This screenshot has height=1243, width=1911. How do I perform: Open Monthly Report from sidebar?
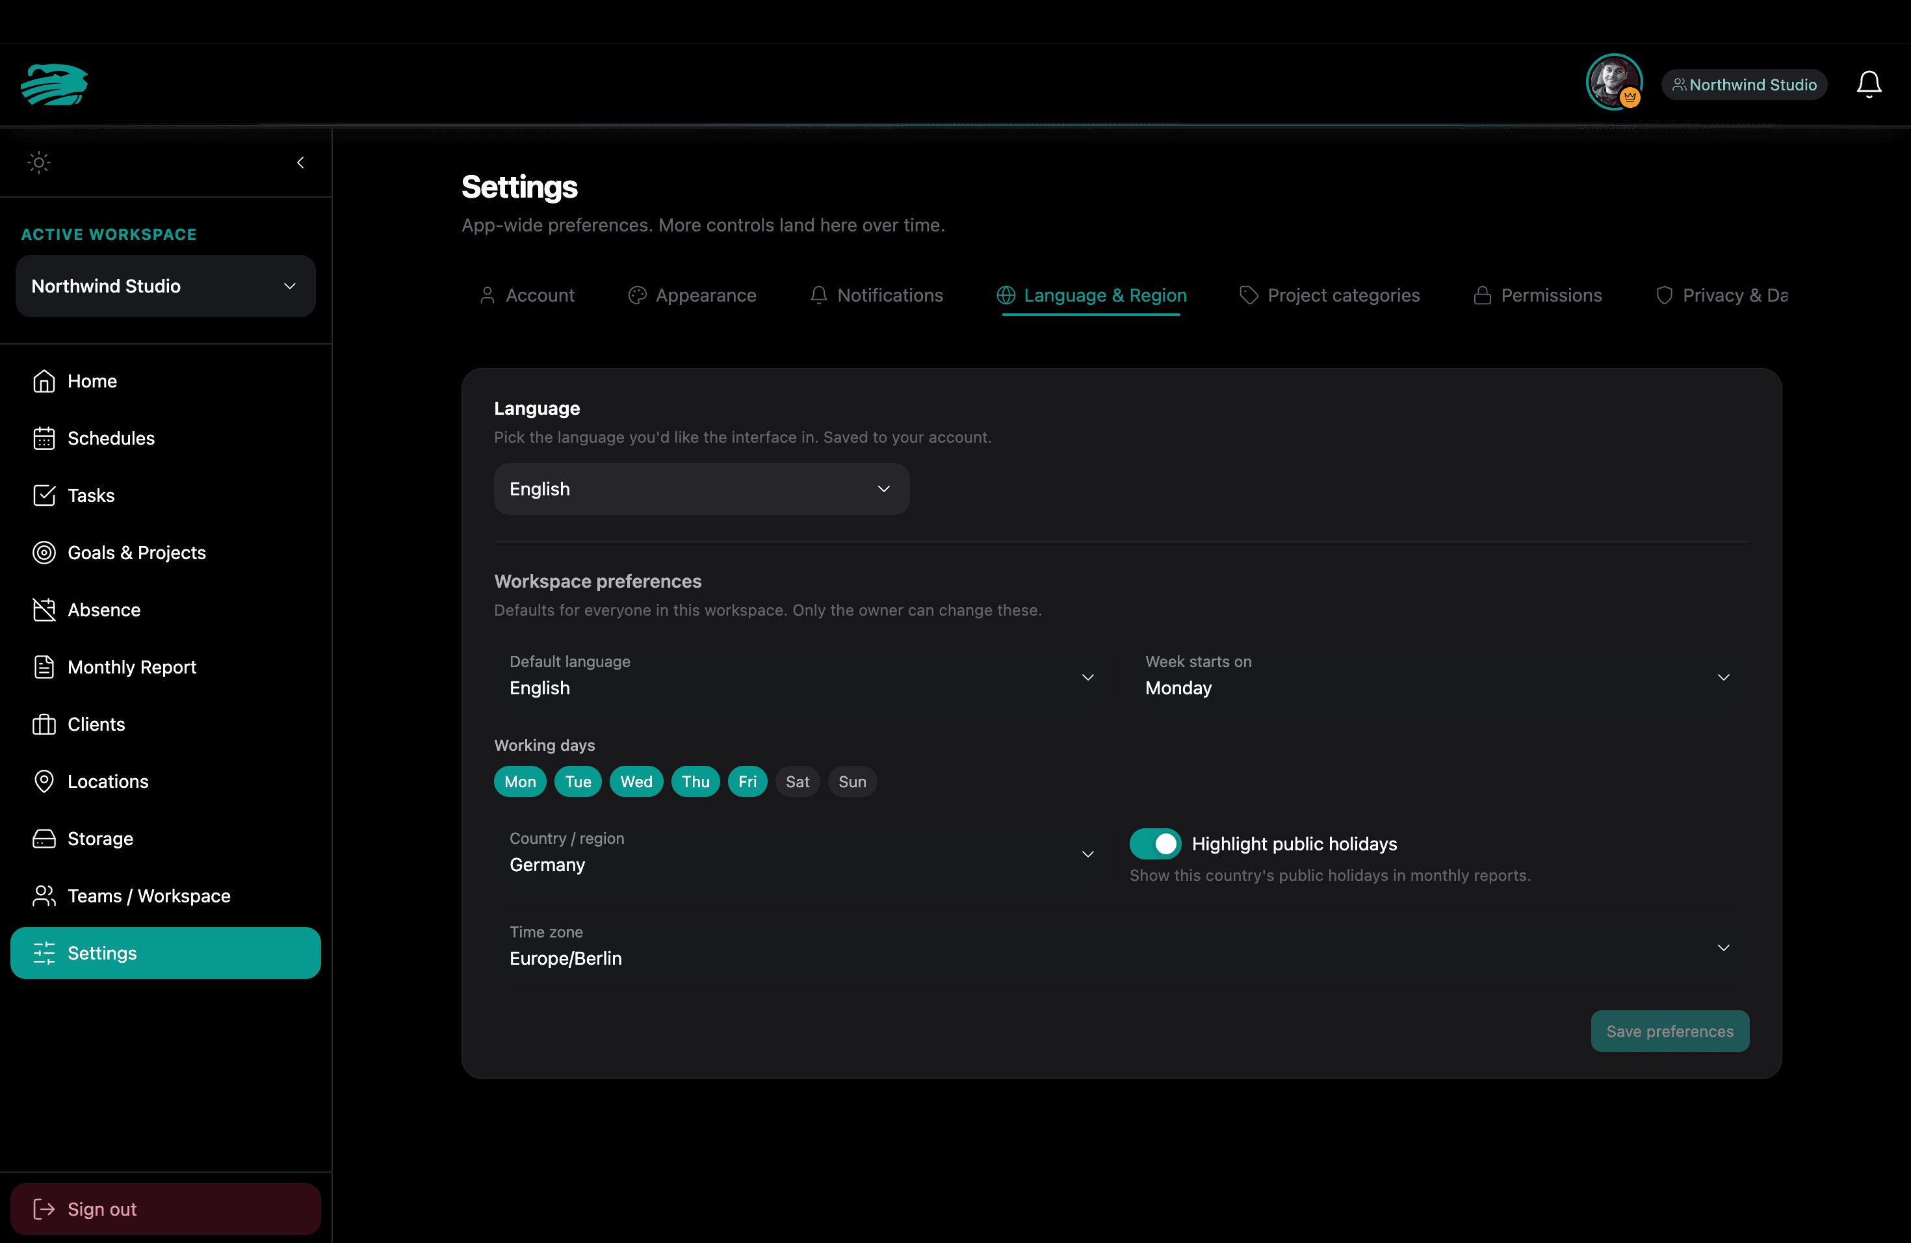165,667
